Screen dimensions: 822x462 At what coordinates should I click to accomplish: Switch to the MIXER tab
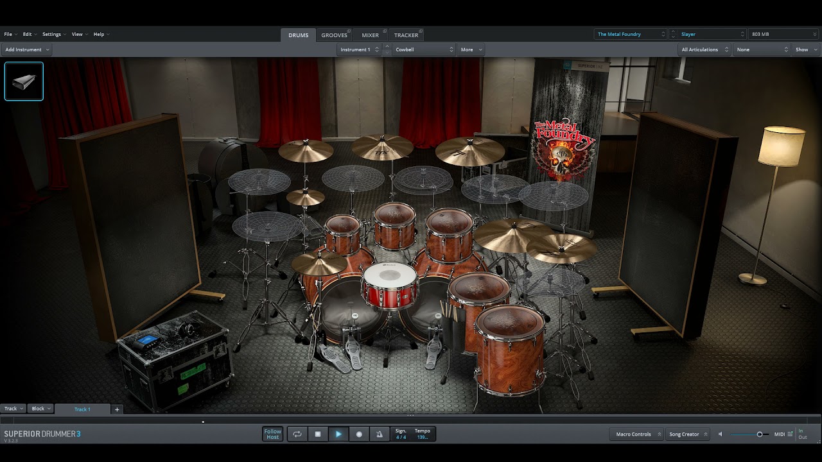(370, 35)
